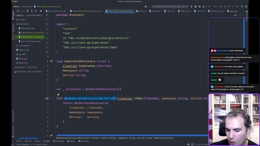The image size is (260, 146).
Task: Open the Git tool window button
Action: click(x=19, y=141)
